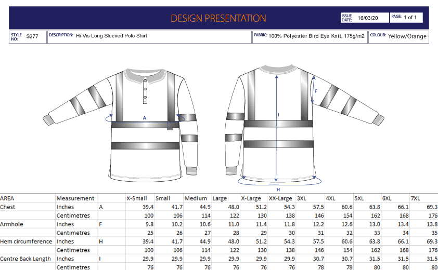Click the hem label H below back drawing
438x270 pixels.
pos(278,190)
